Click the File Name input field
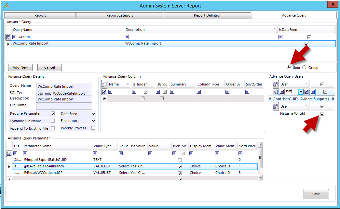The width and height of the screenshot is (340, 209). [64, 106]
